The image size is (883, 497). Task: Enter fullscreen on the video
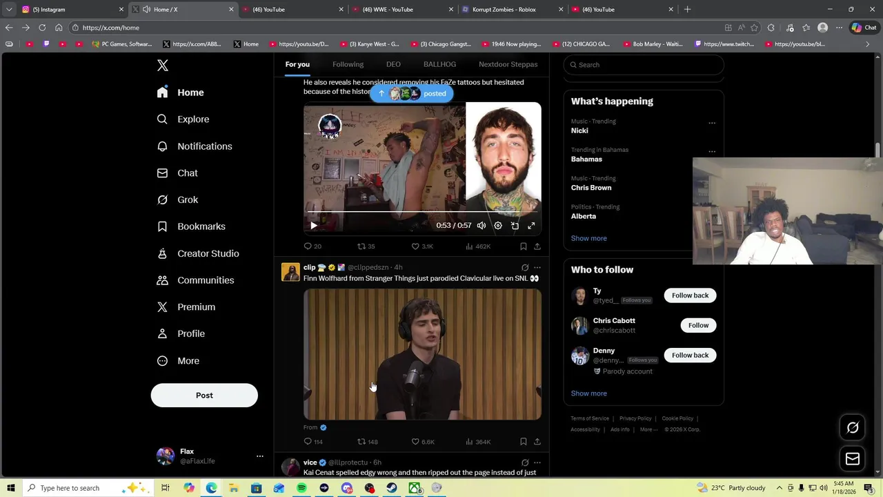(531, 226)
